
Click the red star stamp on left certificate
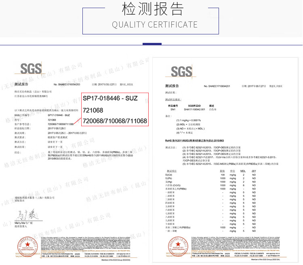click(x=27, y=247)
